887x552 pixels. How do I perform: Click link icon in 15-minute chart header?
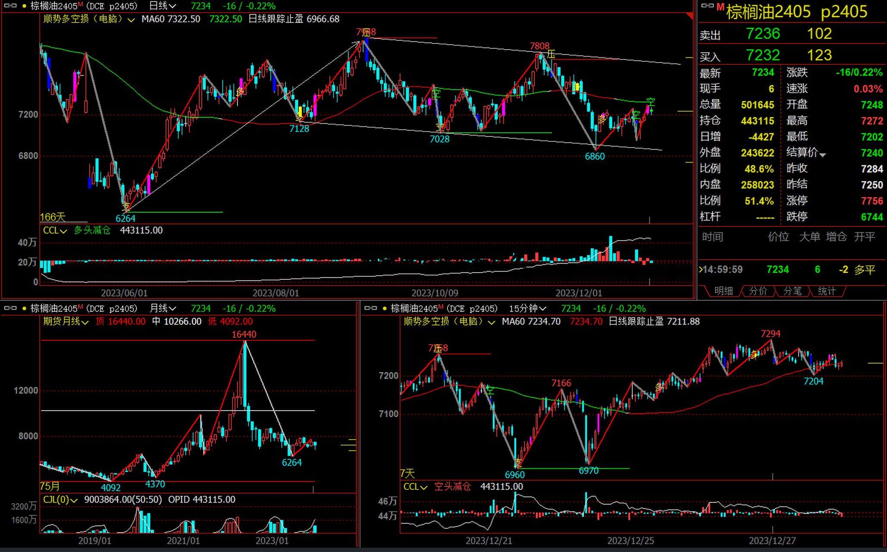click(371, 308)
